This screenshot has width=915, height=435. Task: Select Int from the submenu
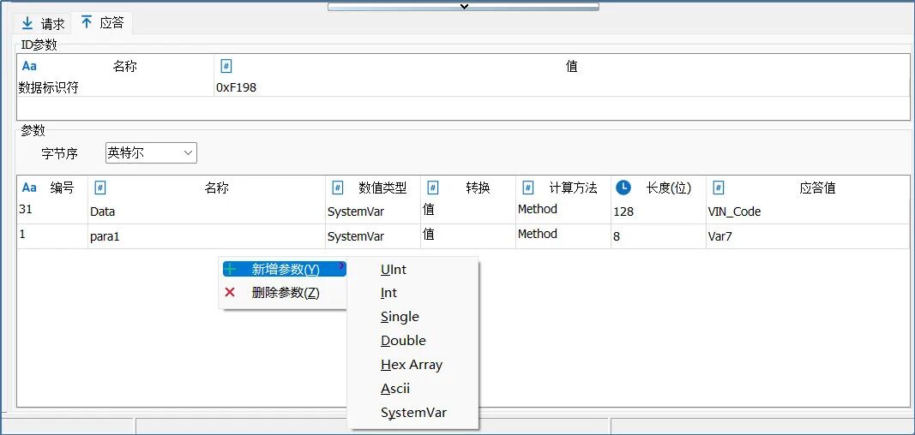(388, 293)
